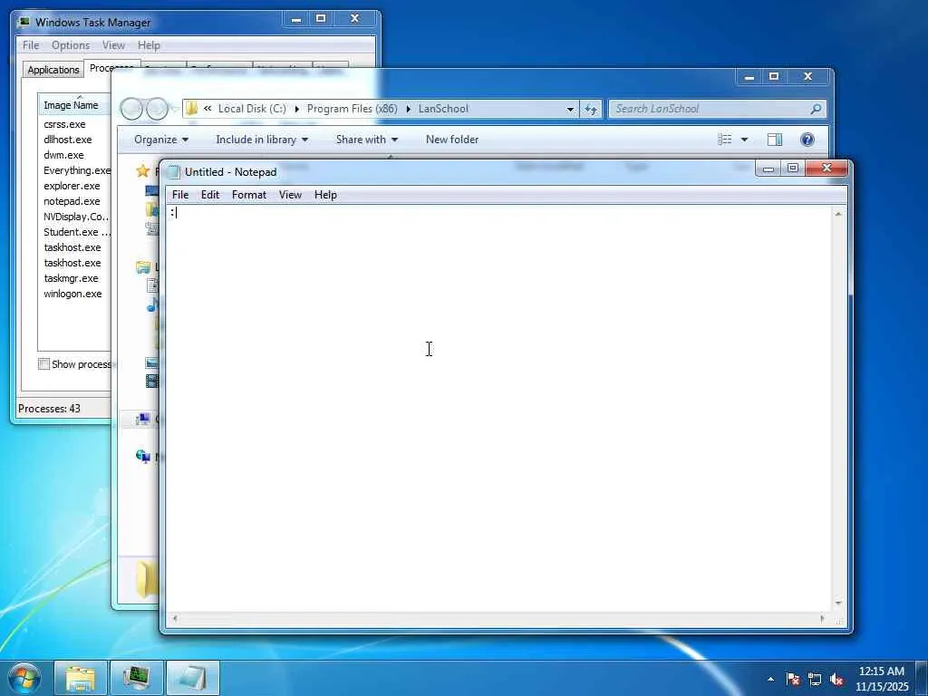Open Notepad View menu
The image size is (928, 696).
pos(290,195)
